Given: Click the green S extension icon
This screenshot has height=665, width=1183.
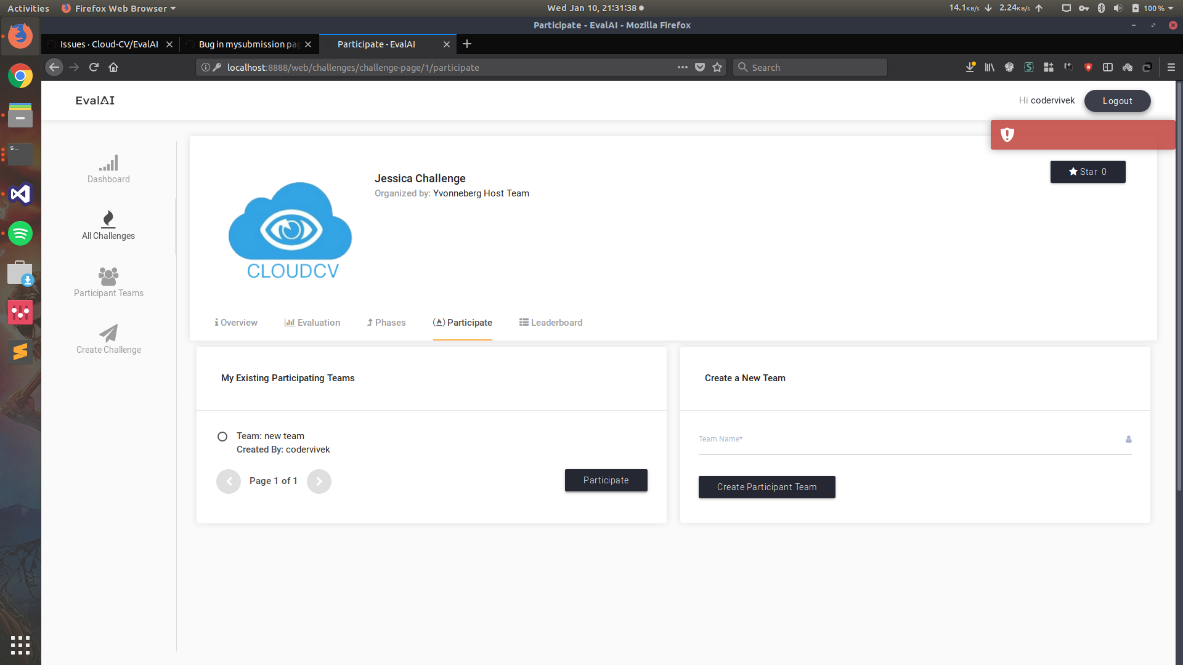Looking at the screenshot, I should [x=1029, y=67].
